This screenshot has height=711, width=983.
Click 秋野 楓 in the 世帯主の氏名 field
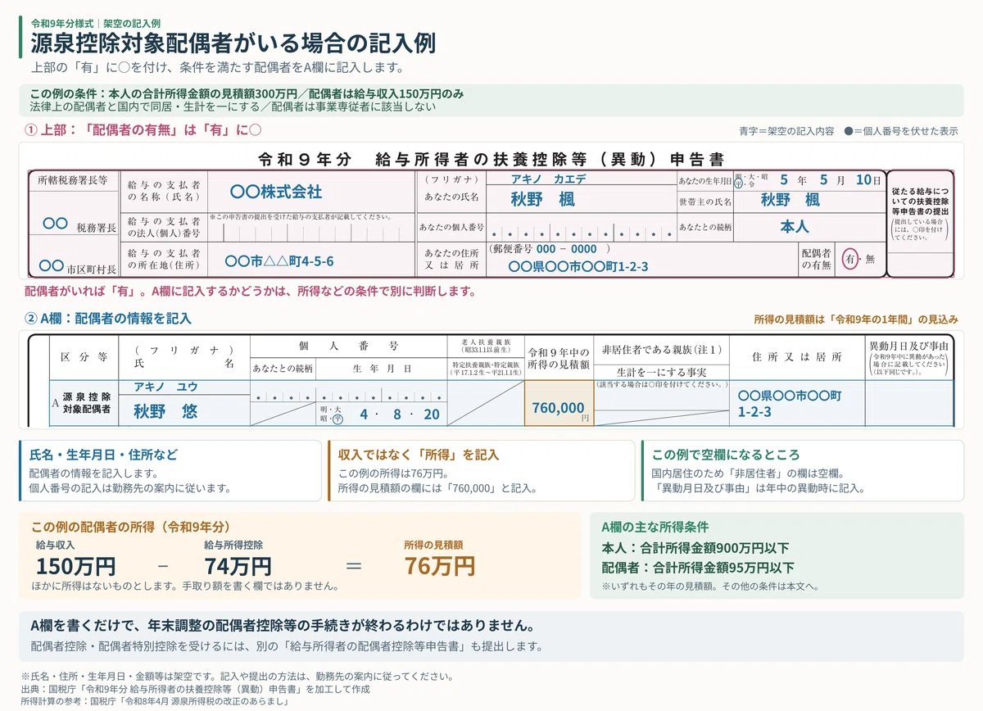tap(790, 199)
